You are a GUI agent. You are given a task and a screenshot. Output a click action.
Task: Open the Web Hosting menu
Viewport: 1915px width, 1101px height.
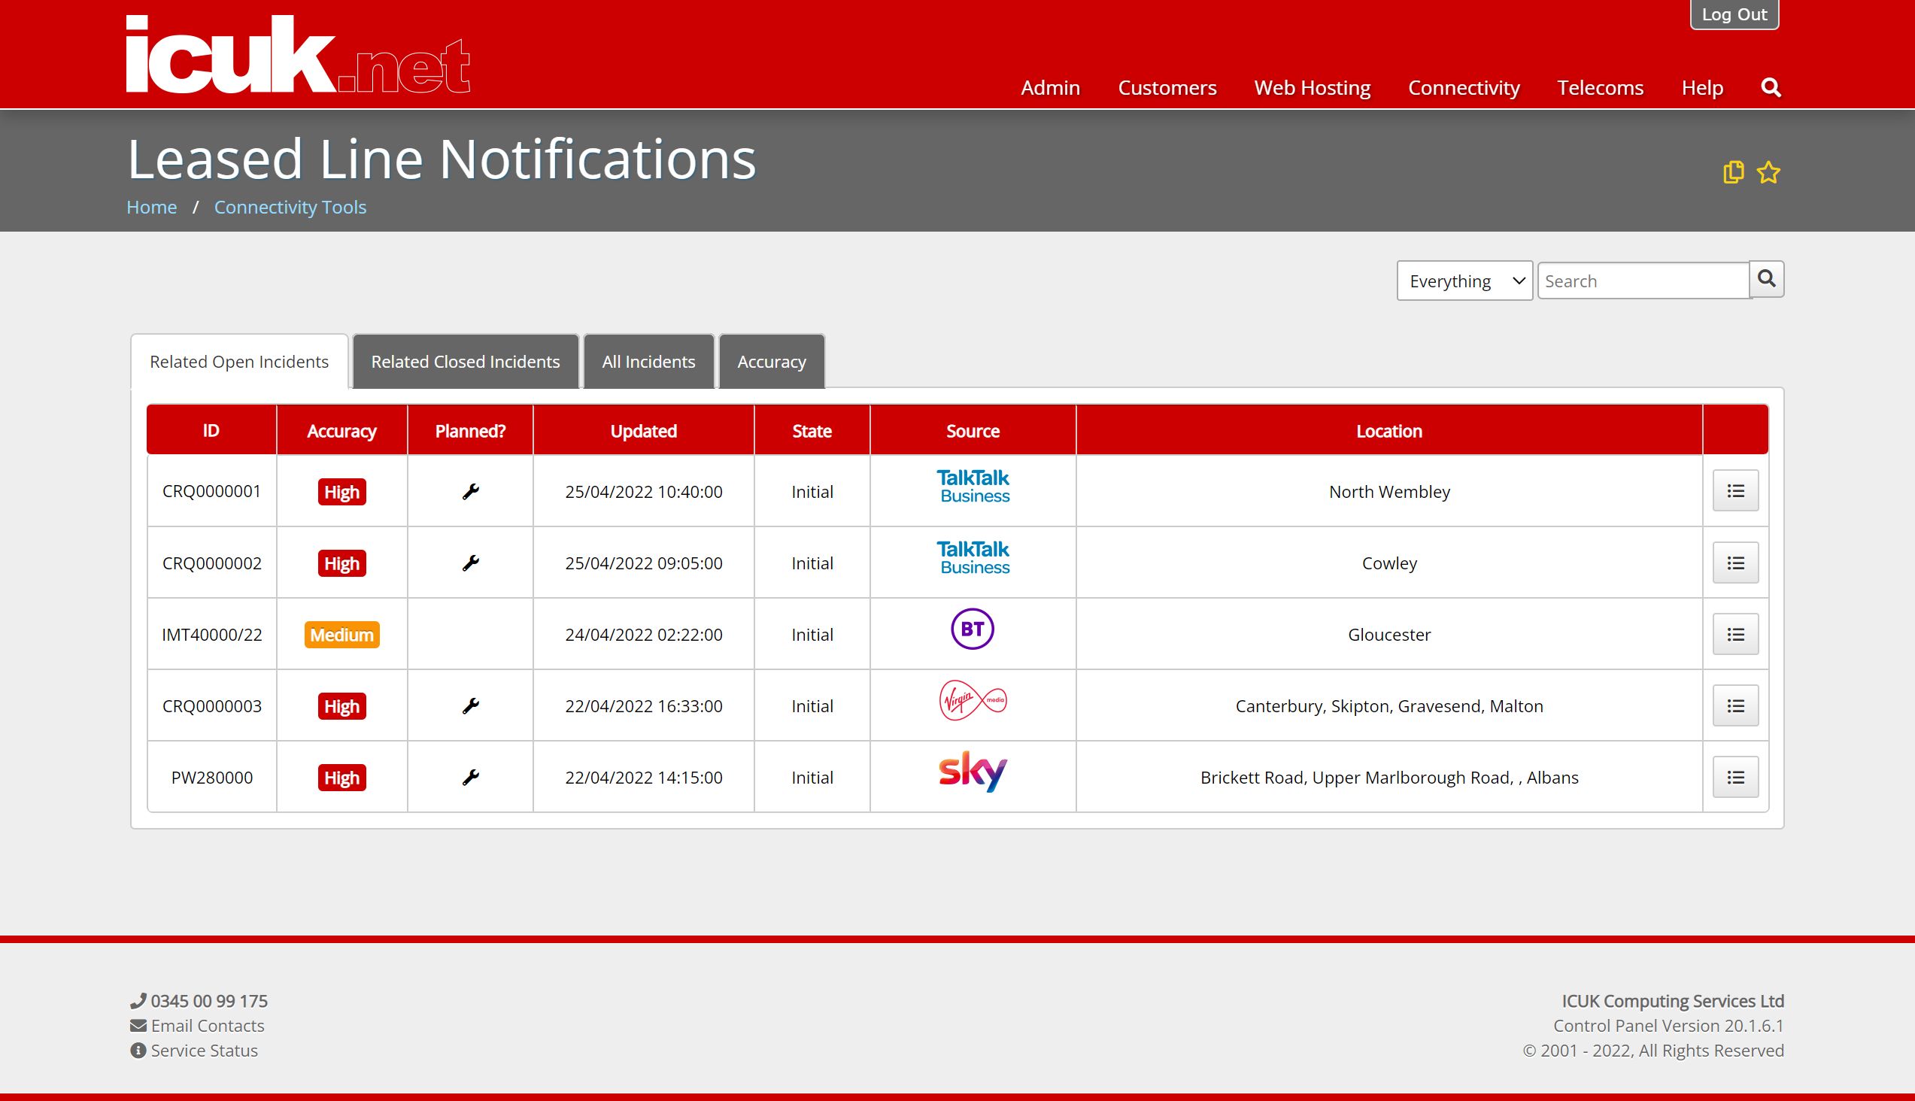[1313, 88]
